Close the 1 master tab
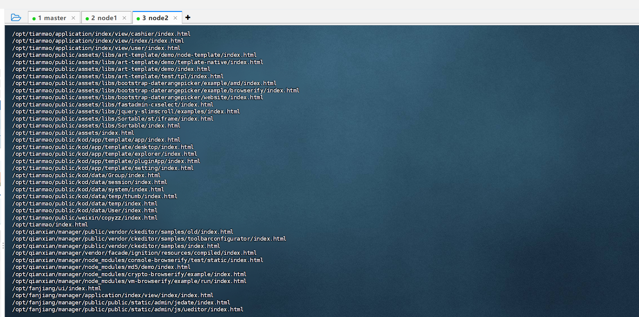Screen dimensions: 639x317 click(73, 18)
